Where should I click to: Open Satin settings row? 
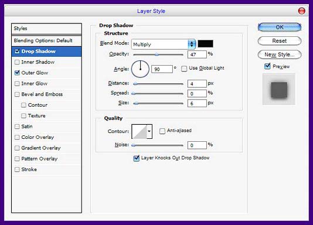click(46, 127)
